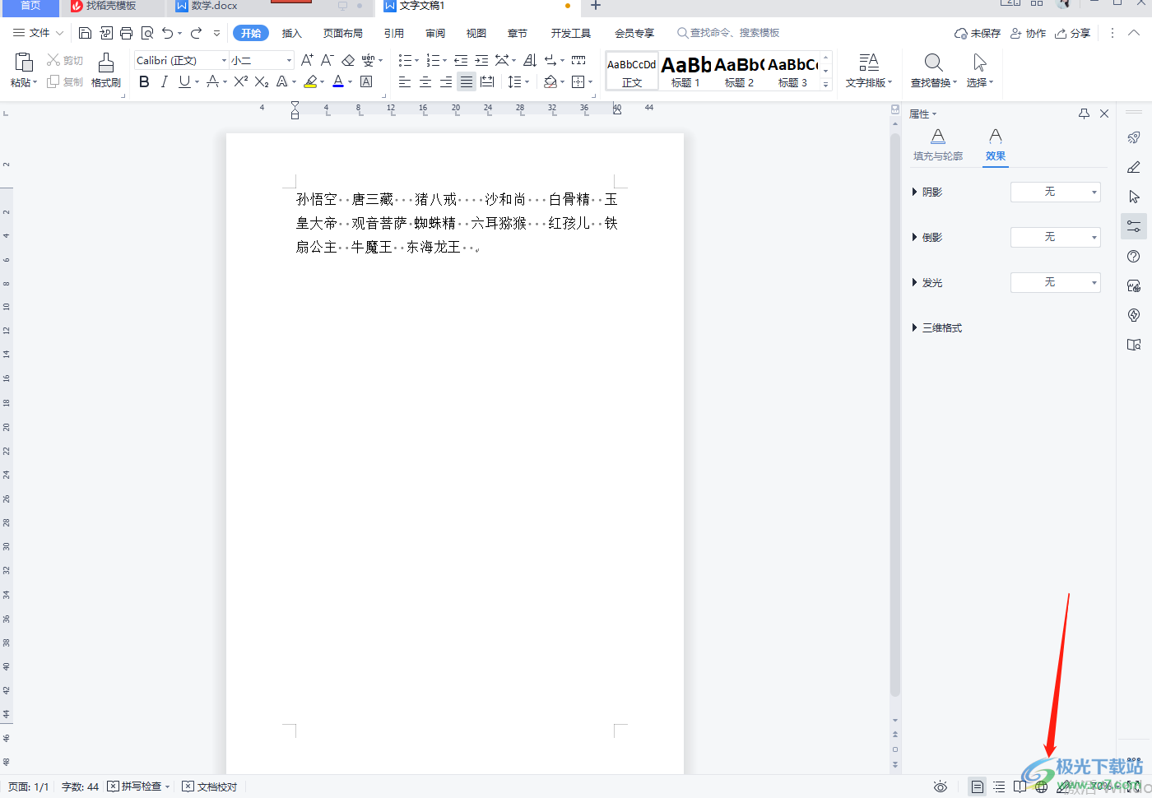Image resolution: width=1152 pixels, height=798 pixels.
Task: Toggle align right
Action: (x=446, y=81)
